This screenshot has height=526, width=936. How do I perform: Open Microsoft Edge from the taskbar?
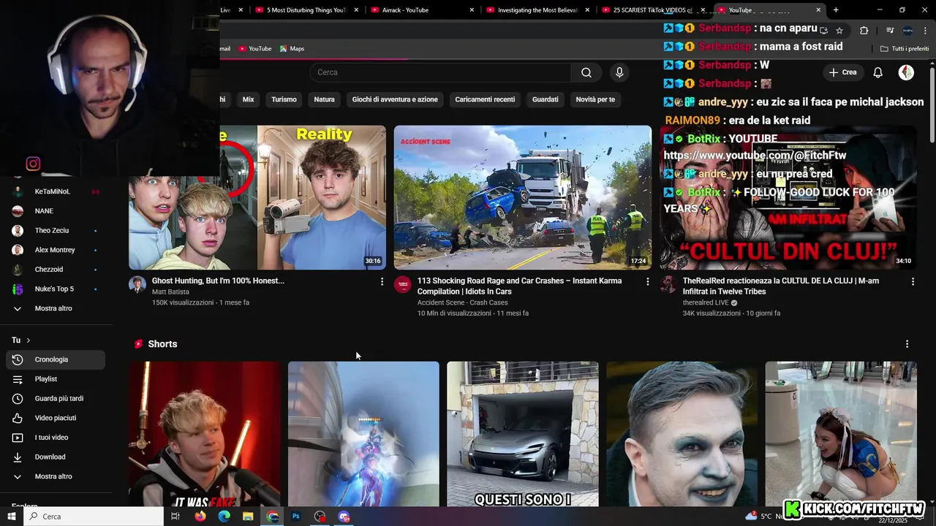(224, 517)
